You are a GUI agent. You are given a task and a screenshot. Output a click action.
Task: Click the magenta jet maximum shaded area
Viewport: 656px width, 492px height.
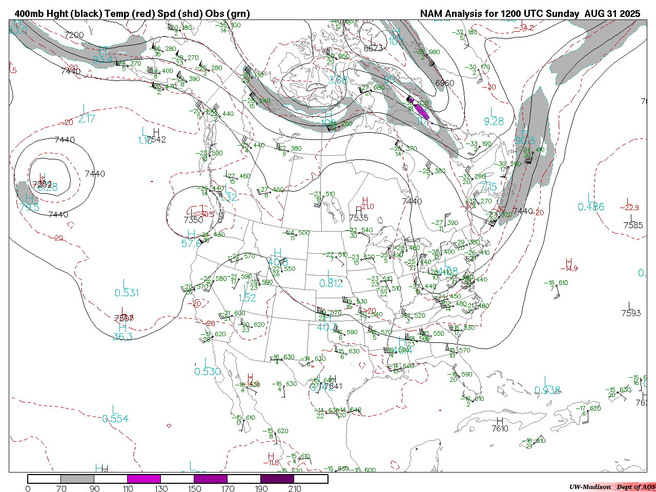tap(421, 110)
